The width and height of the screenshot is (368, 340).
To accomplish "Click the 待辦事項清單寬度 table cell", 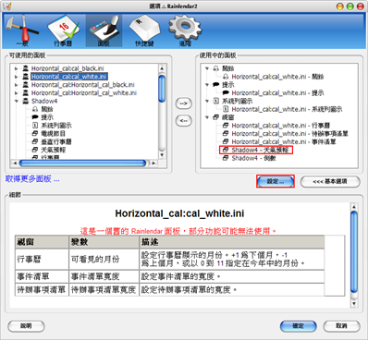I will 104,290.
